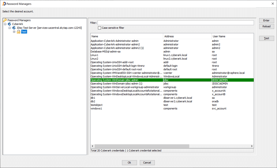Select highlighted Operating System-WinDomain-jdisc-admin row

(x=172, y=80)
